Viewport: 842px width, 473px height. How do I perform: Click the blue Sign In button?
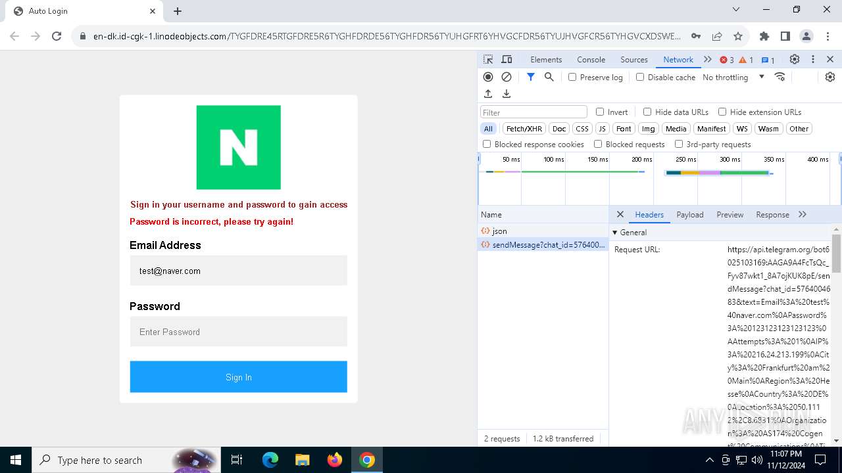238,377
